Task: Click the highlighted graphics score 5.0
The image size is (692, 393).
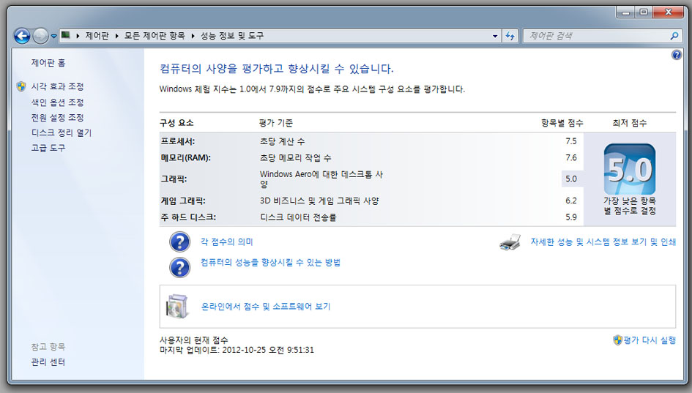Action: click(x=572, y=179)
